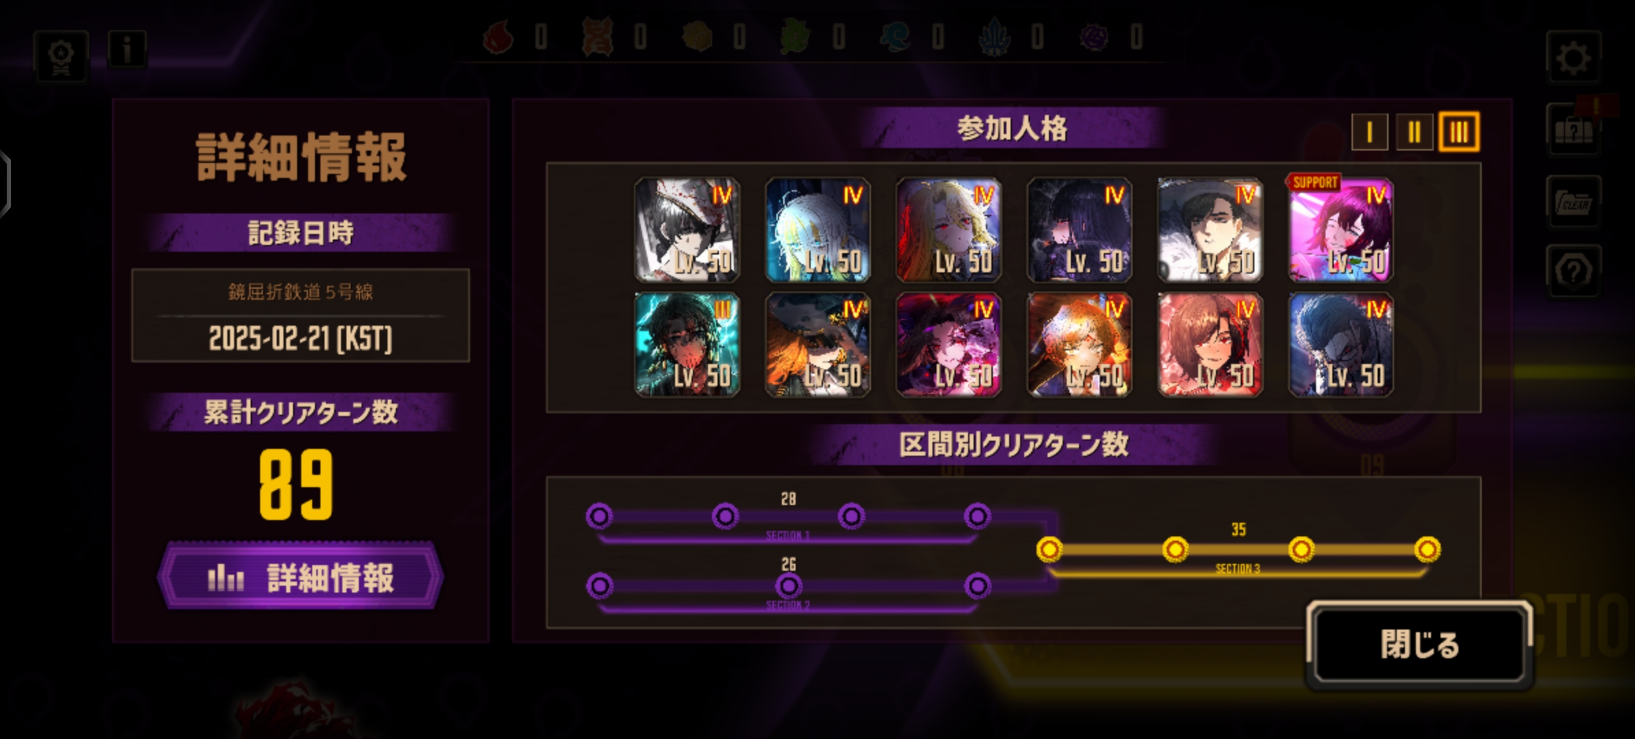Click the last node of Section 1 track

coord(977,516)
